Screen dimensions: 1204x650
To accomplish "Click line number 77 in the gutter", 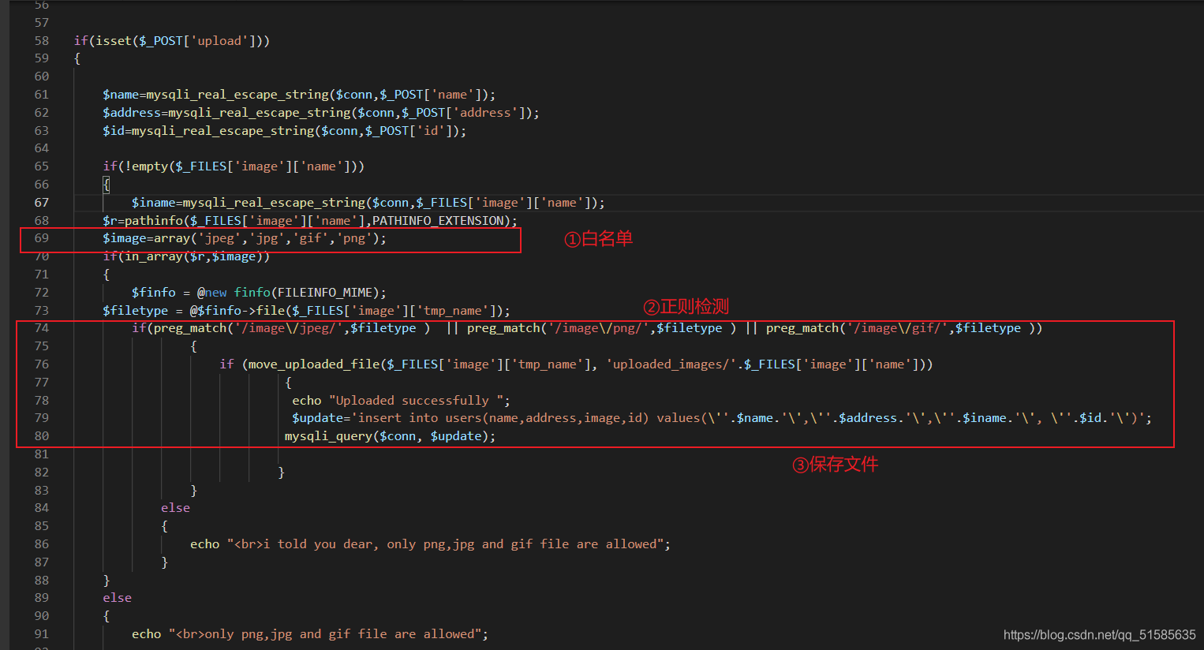I will click(x=42, y=383).
